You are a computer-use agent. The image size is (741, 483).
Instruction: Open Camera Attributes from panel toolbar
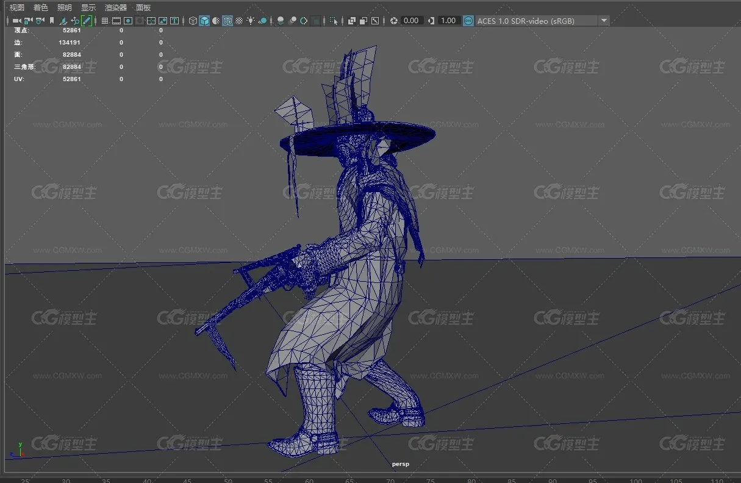click(40, 21)
